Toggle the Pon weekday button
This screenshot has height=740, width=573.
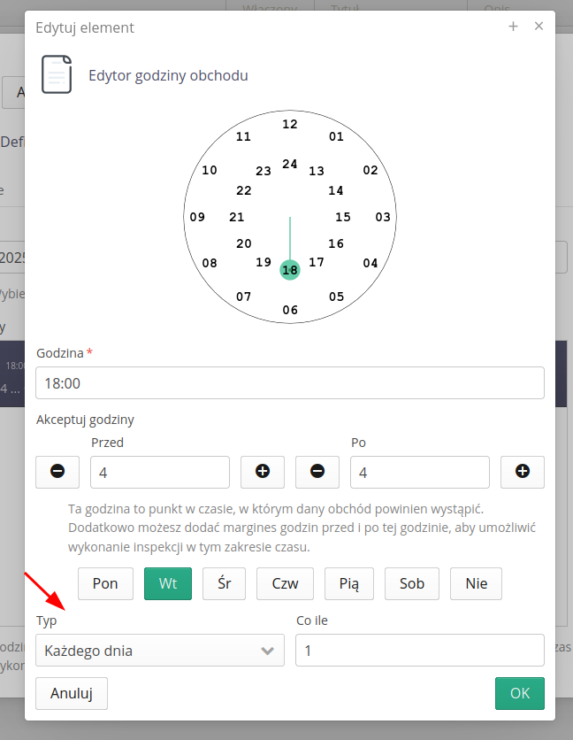click(x=105, y=583)
